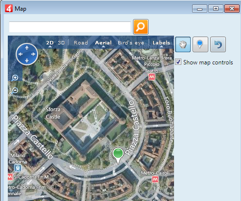Click the Viale Gerolamo Gadio street label
241x201 pixels.
pyautogui.click(x=65, y=65)
